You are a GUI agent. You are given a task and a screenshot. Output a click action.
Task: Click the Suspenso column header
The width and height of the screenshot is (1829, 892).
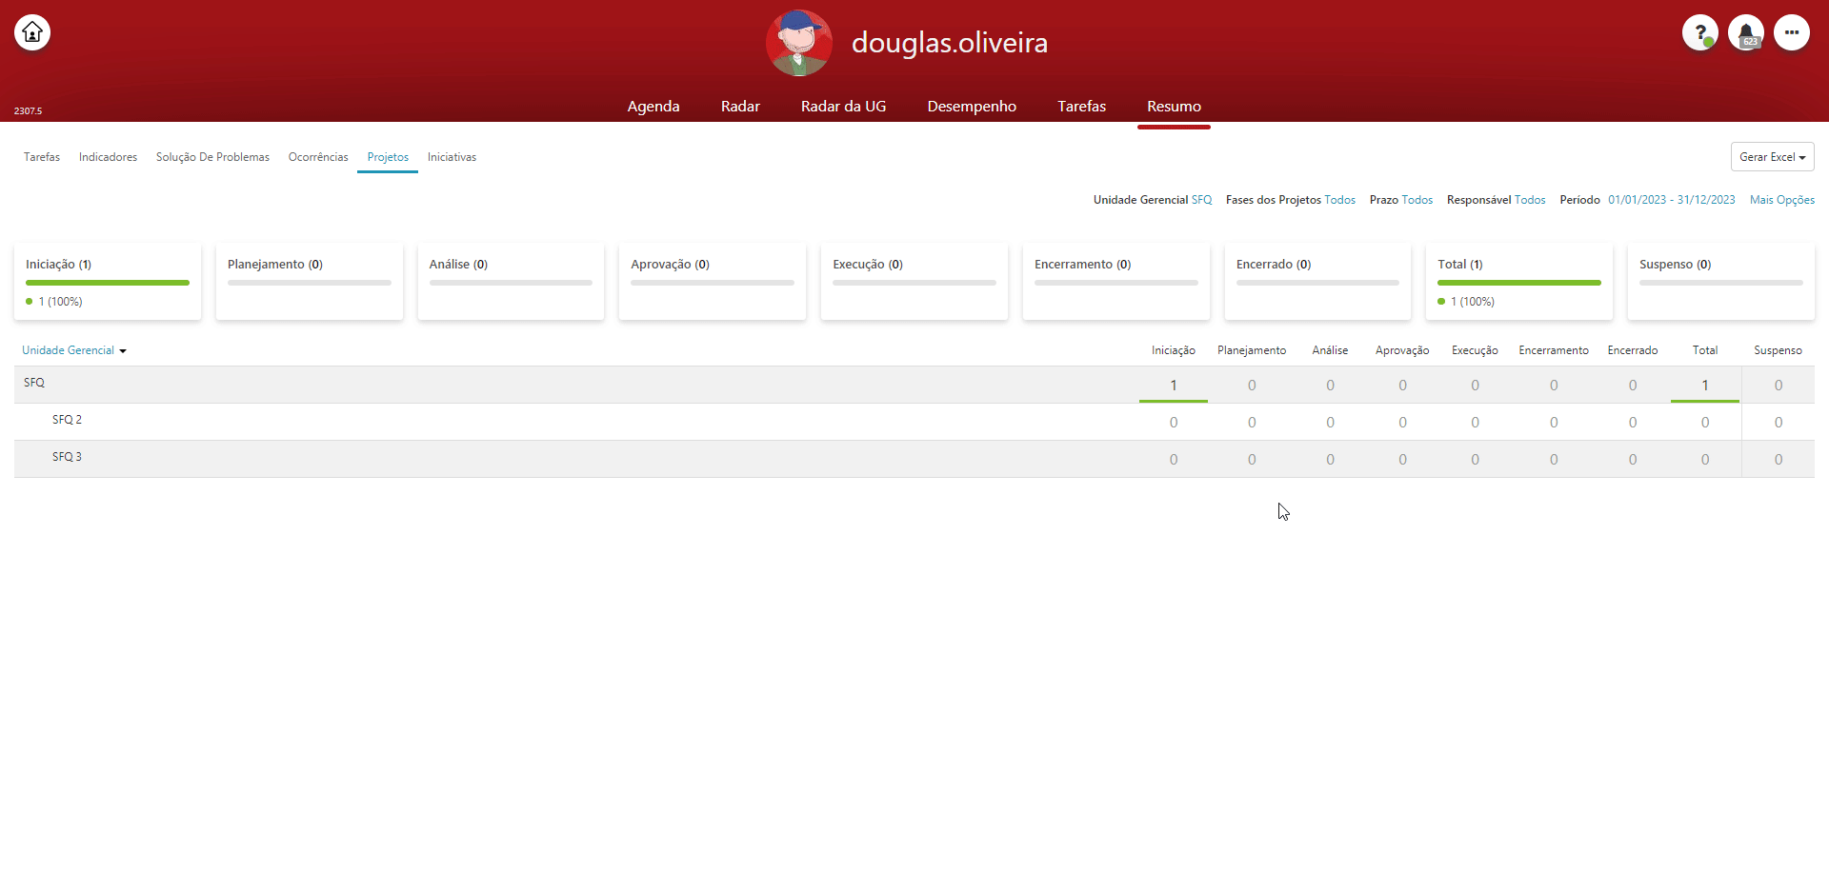[1778, 350]
